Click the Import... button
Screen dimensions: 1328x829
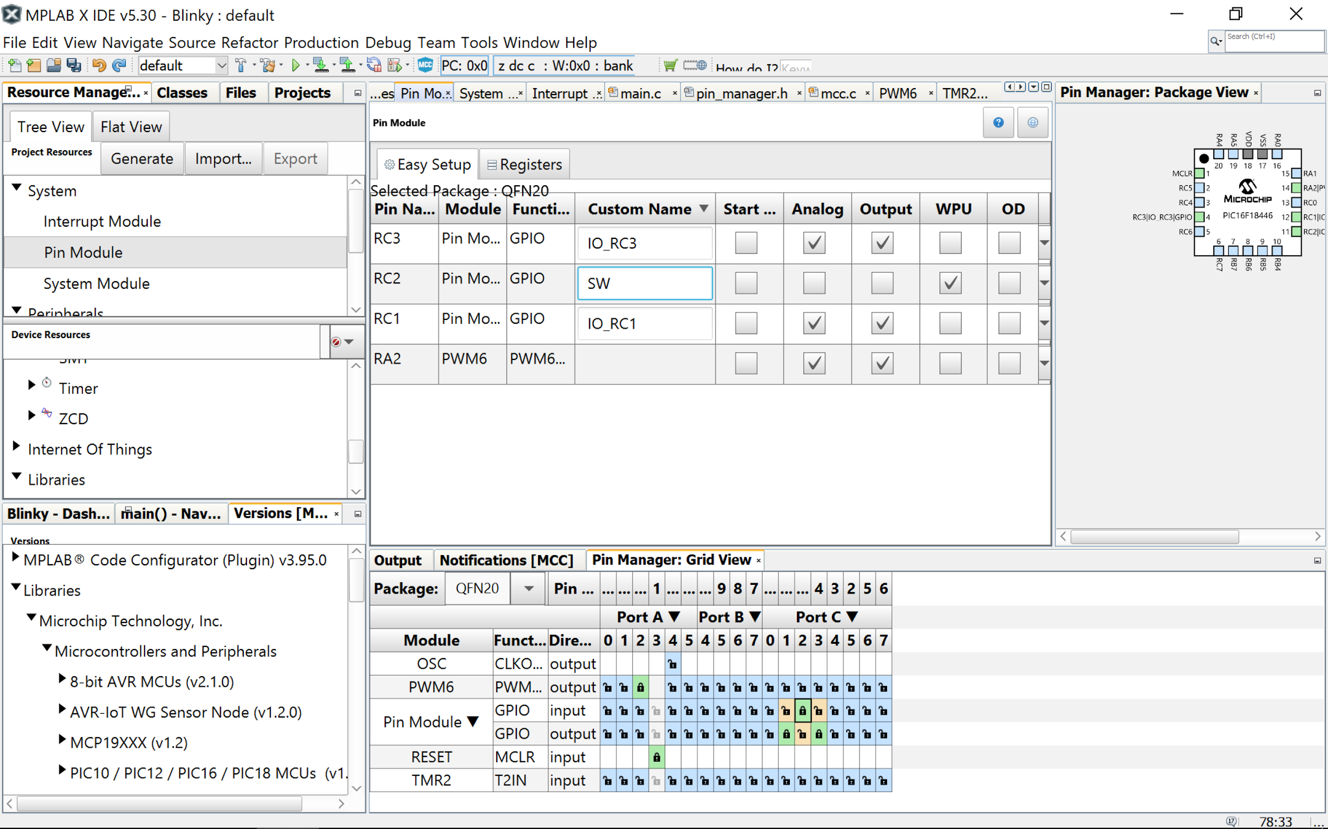coord(223,159)
